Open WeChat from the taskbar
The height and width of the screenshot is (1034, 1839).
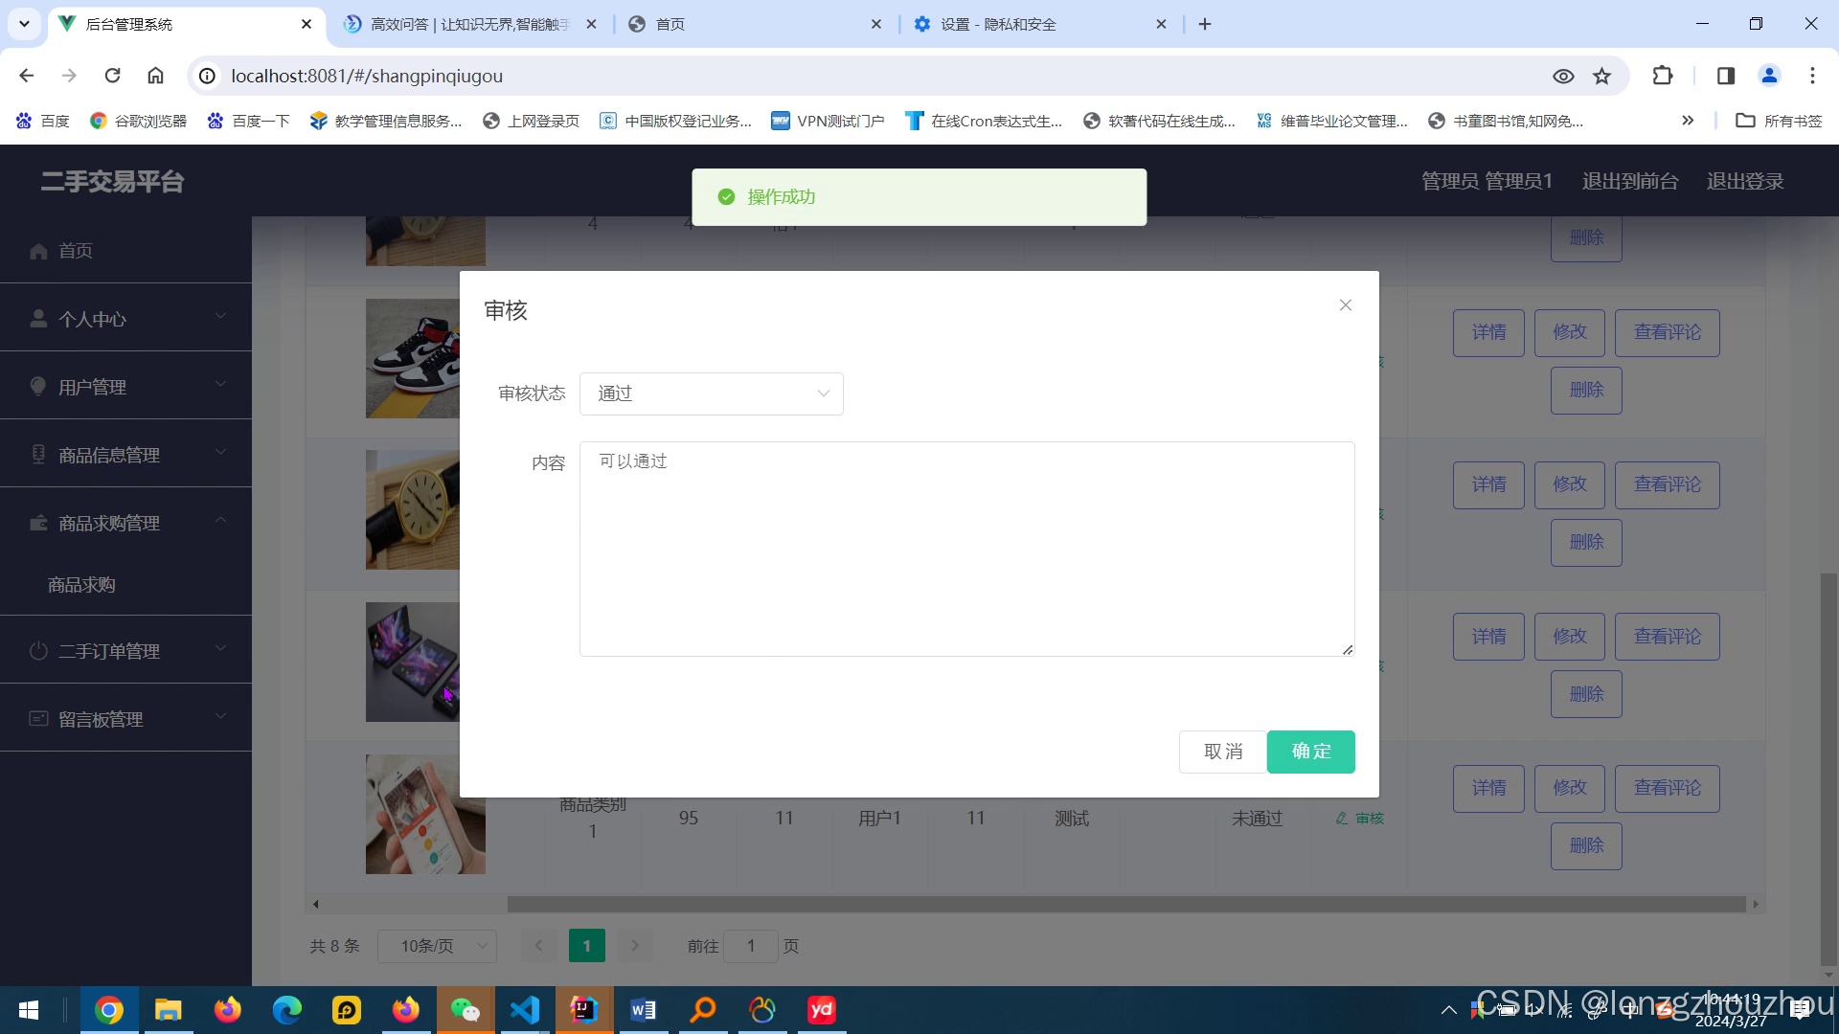[465, 1010]
